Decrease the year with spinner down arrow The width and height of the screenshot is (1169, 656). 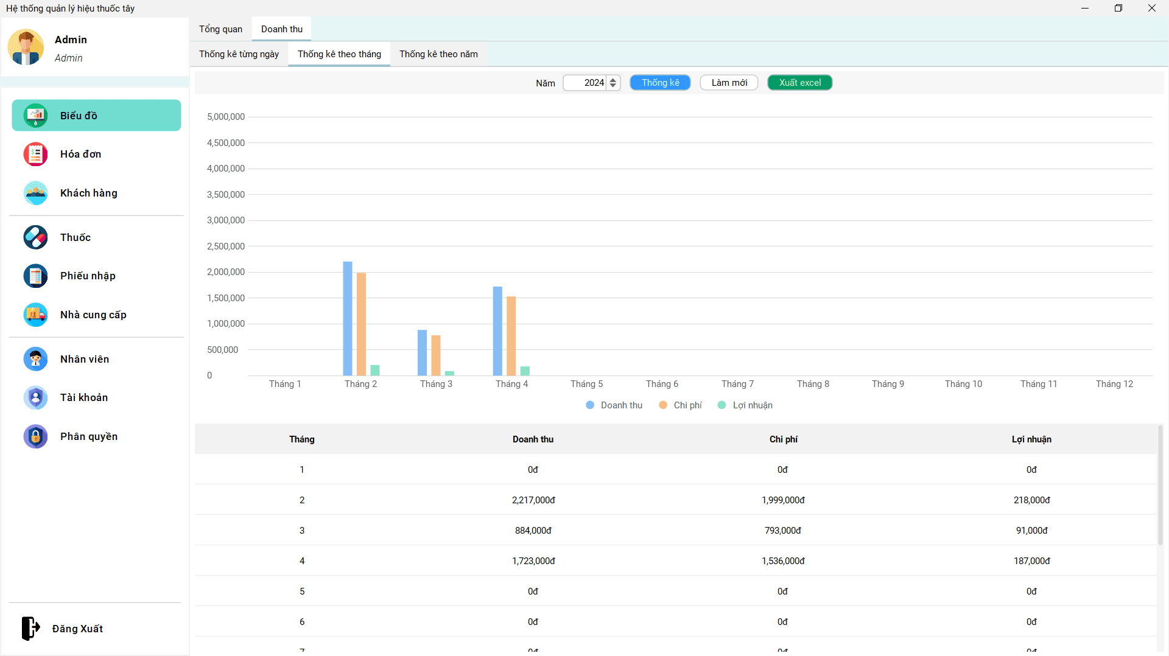tap(613, 86)
